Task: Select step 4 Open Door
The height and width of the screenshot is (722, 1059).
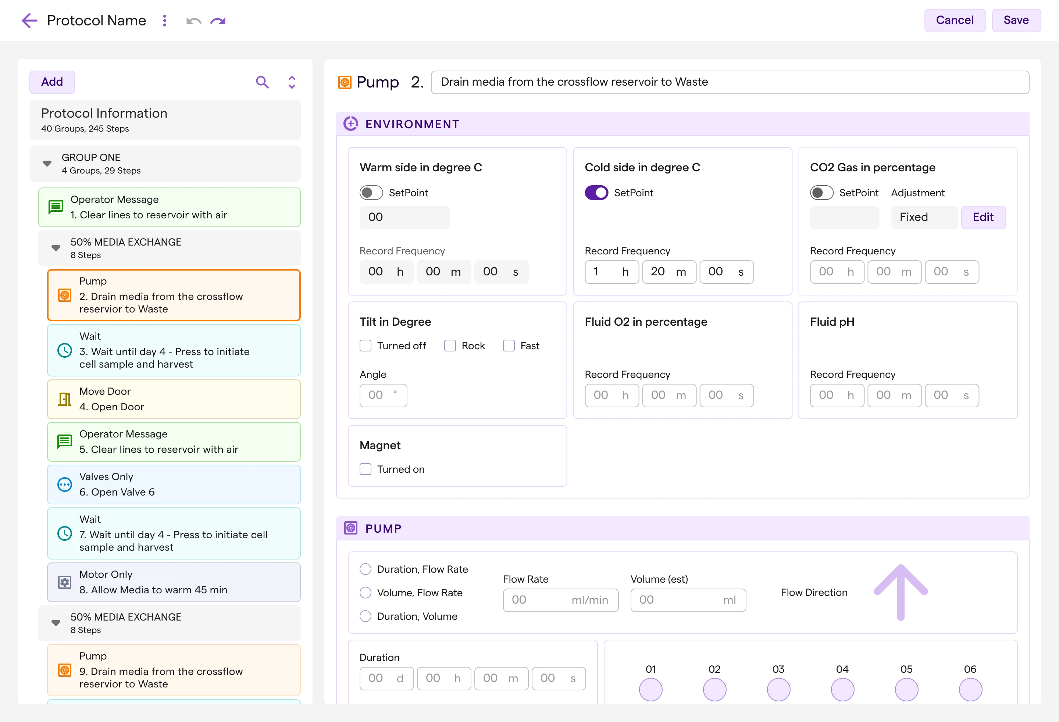Action: click(174, 399)
